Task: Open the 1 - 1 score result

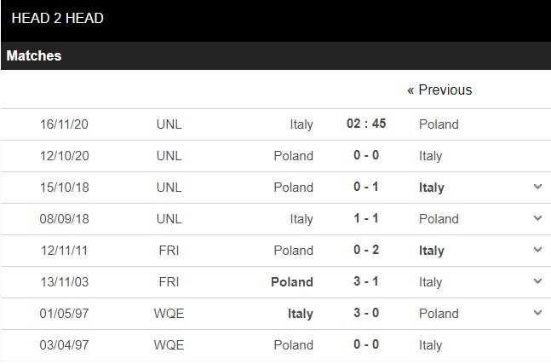Action: coord(366,218)
